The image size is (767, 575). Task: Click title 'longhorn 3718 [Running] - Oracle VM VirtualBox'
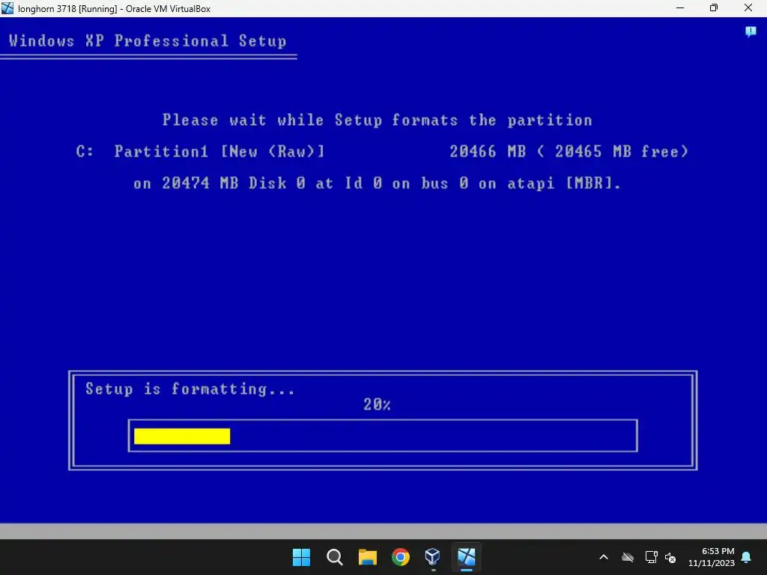pyautogui.click(x=115, y=9)
